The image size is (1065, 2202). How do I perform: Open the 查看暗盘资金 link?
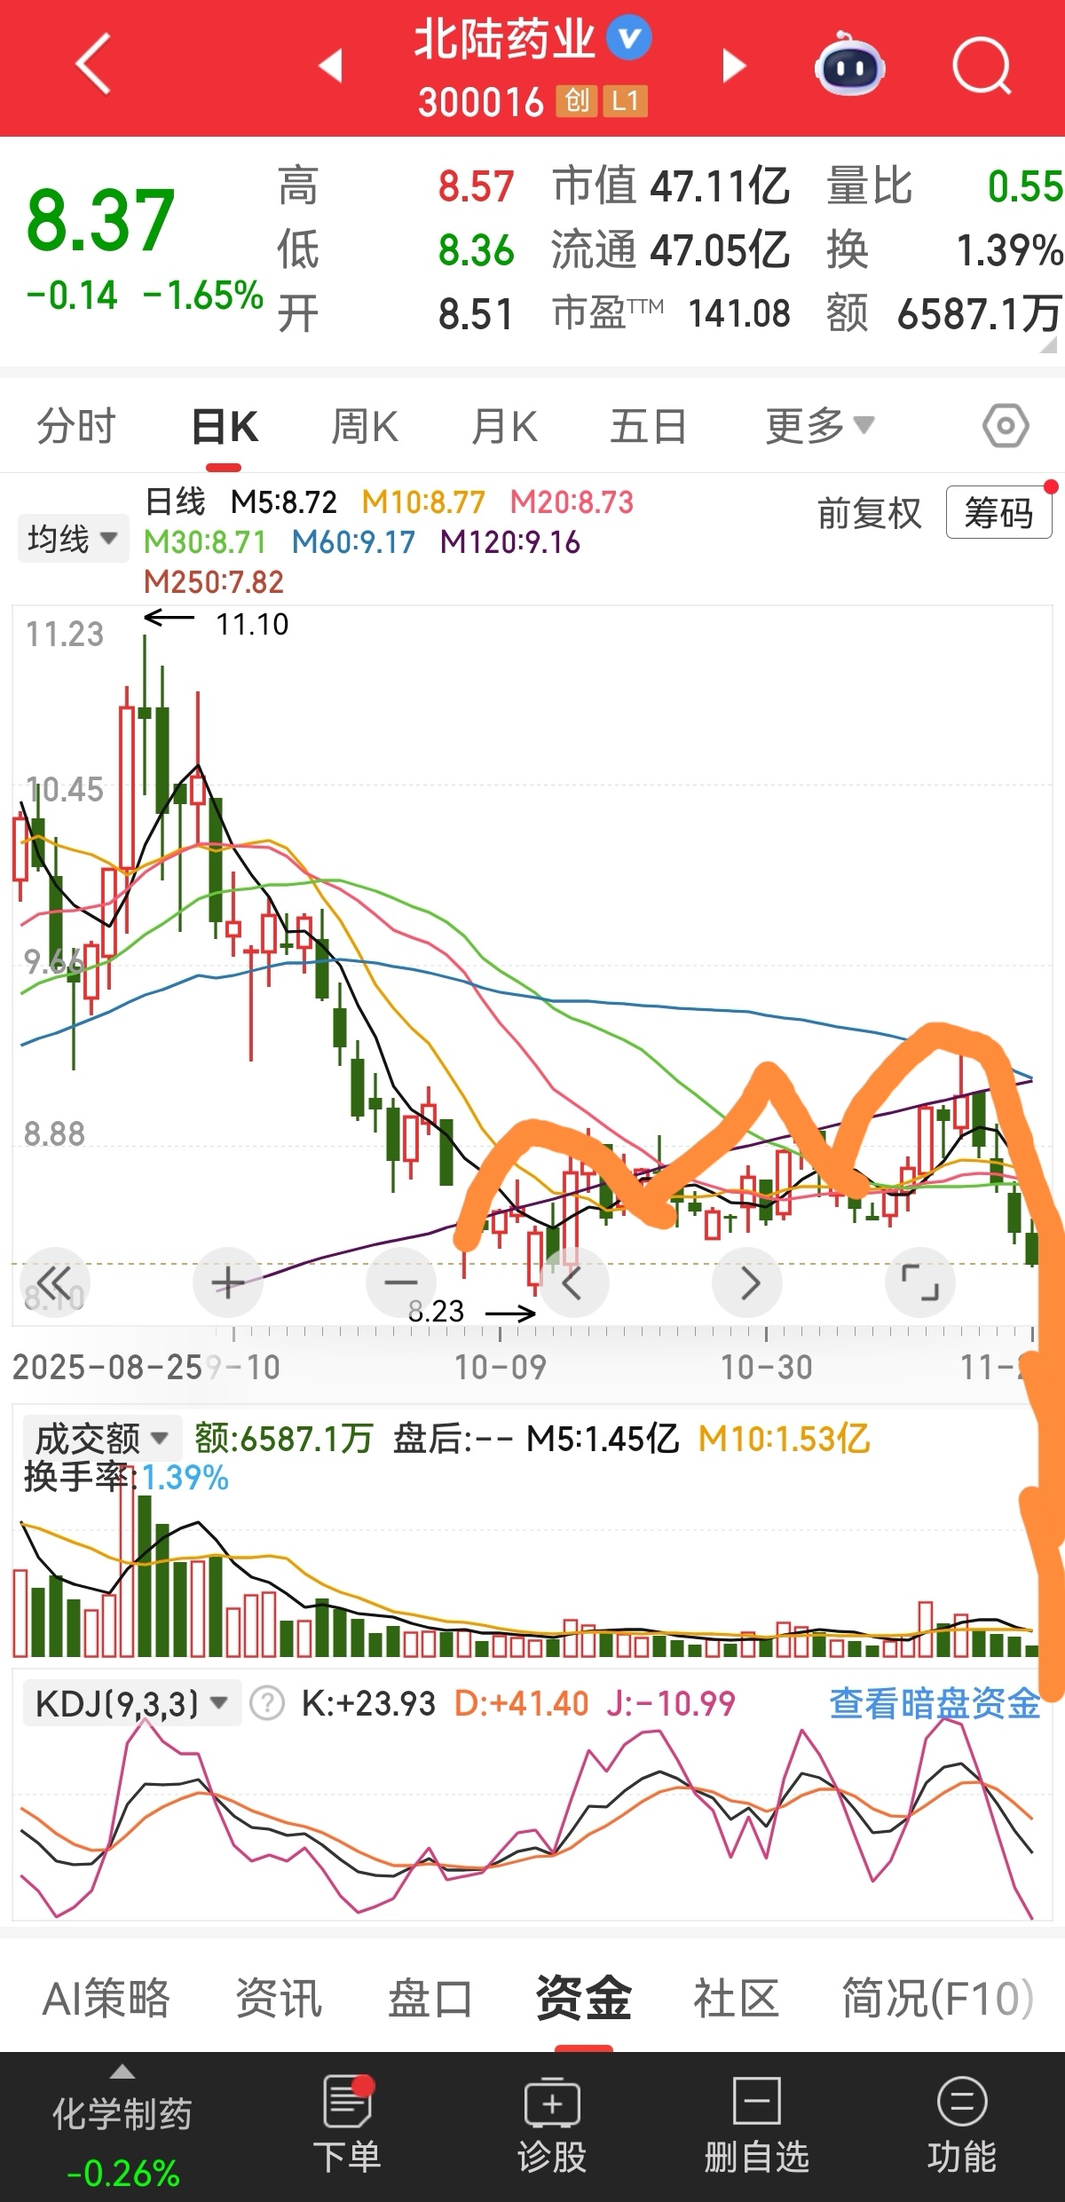pos(935,1703)
